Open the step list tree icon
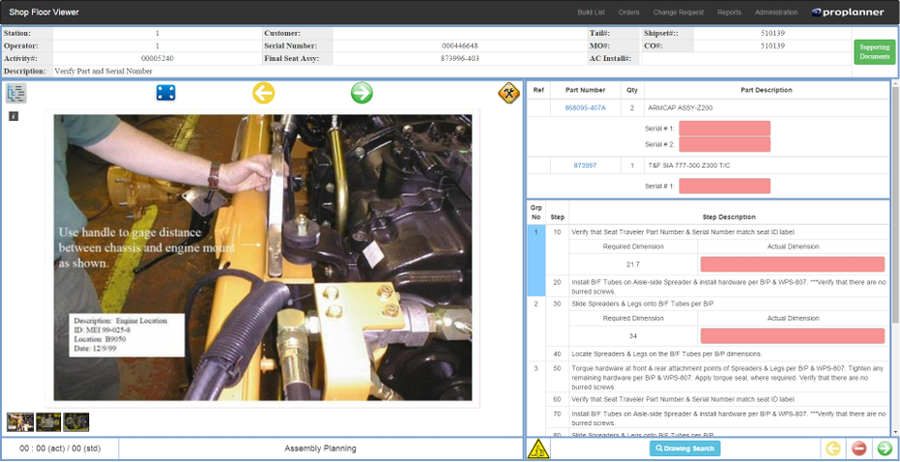 tap(16, 93)
